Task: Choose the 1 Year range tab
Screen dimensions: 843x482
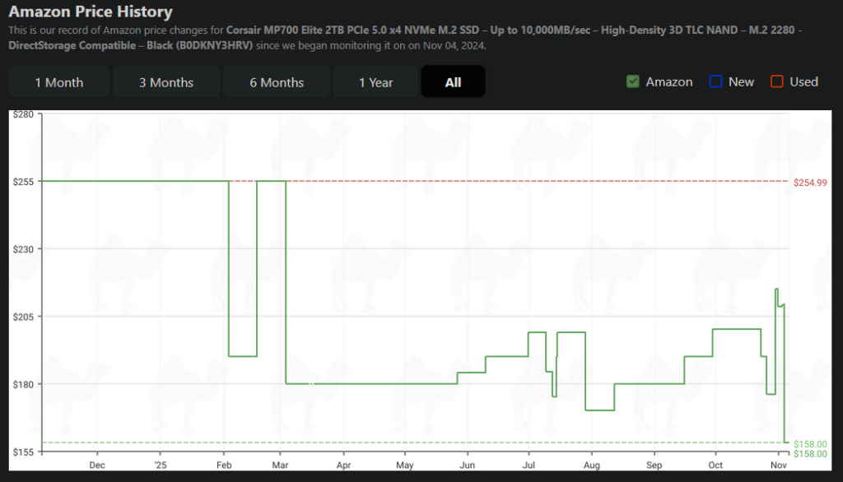Action: click(375, 82)
